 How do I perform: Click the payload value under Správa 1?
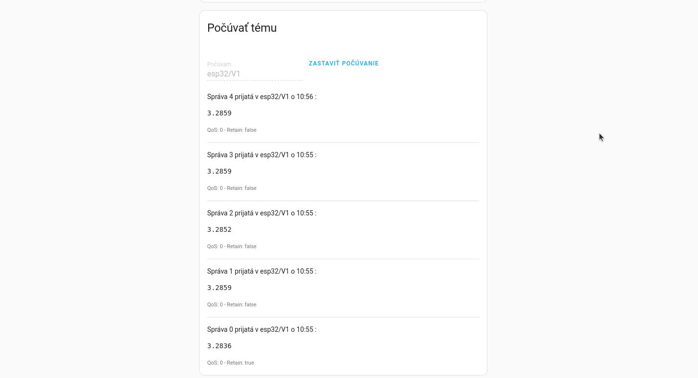219,288
